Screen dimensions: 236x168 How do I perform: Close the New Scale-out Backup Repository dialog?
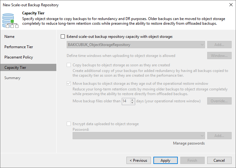tap(231, 5)
